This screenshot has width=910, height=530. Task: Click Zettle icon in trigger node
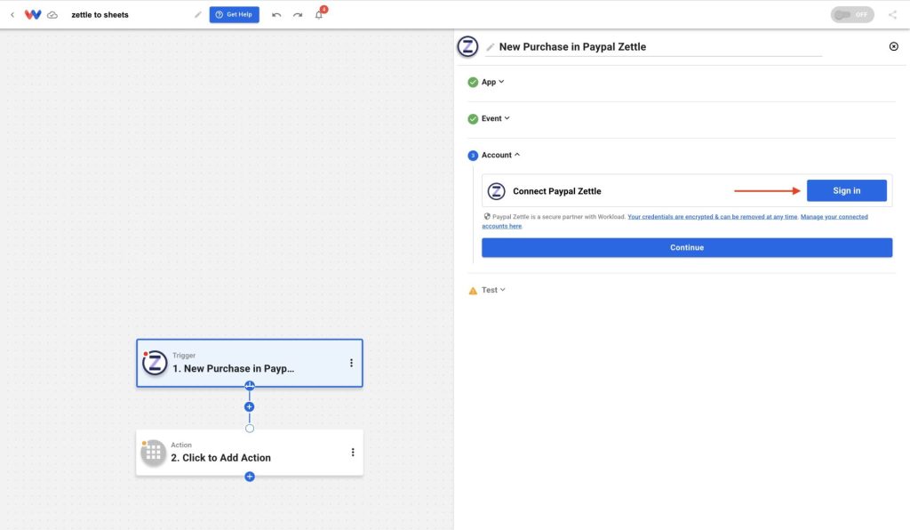click(155, 363)
